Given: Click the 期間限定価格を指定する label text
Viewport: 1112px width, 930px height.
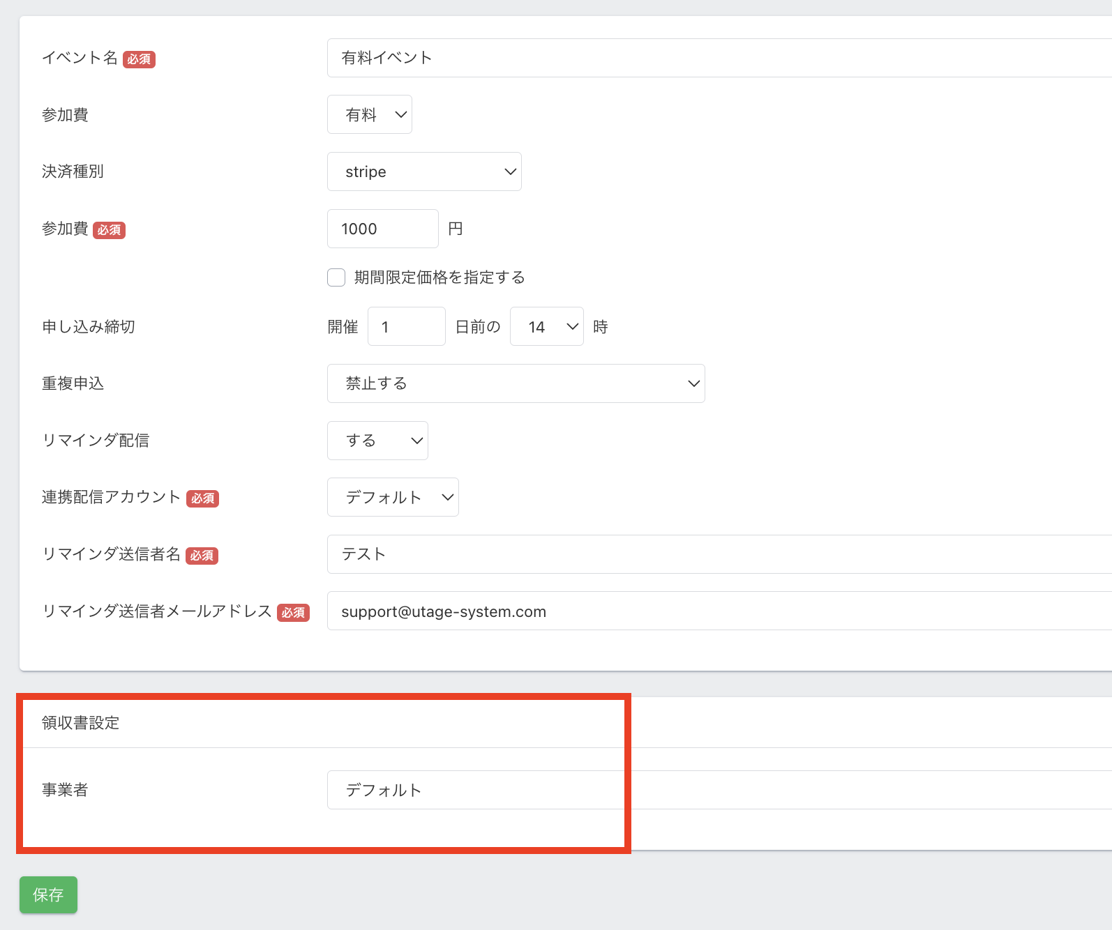Looking at the screenshot, I should point(439,277).
